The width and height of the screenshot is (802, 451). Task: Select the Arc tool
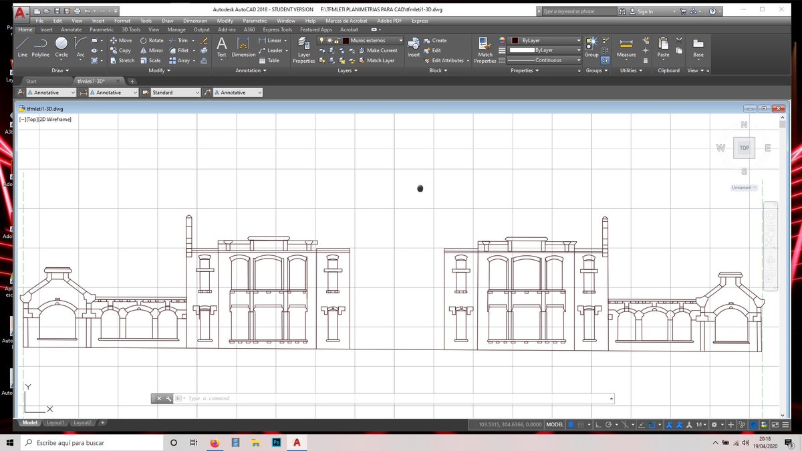pos(80,47)
